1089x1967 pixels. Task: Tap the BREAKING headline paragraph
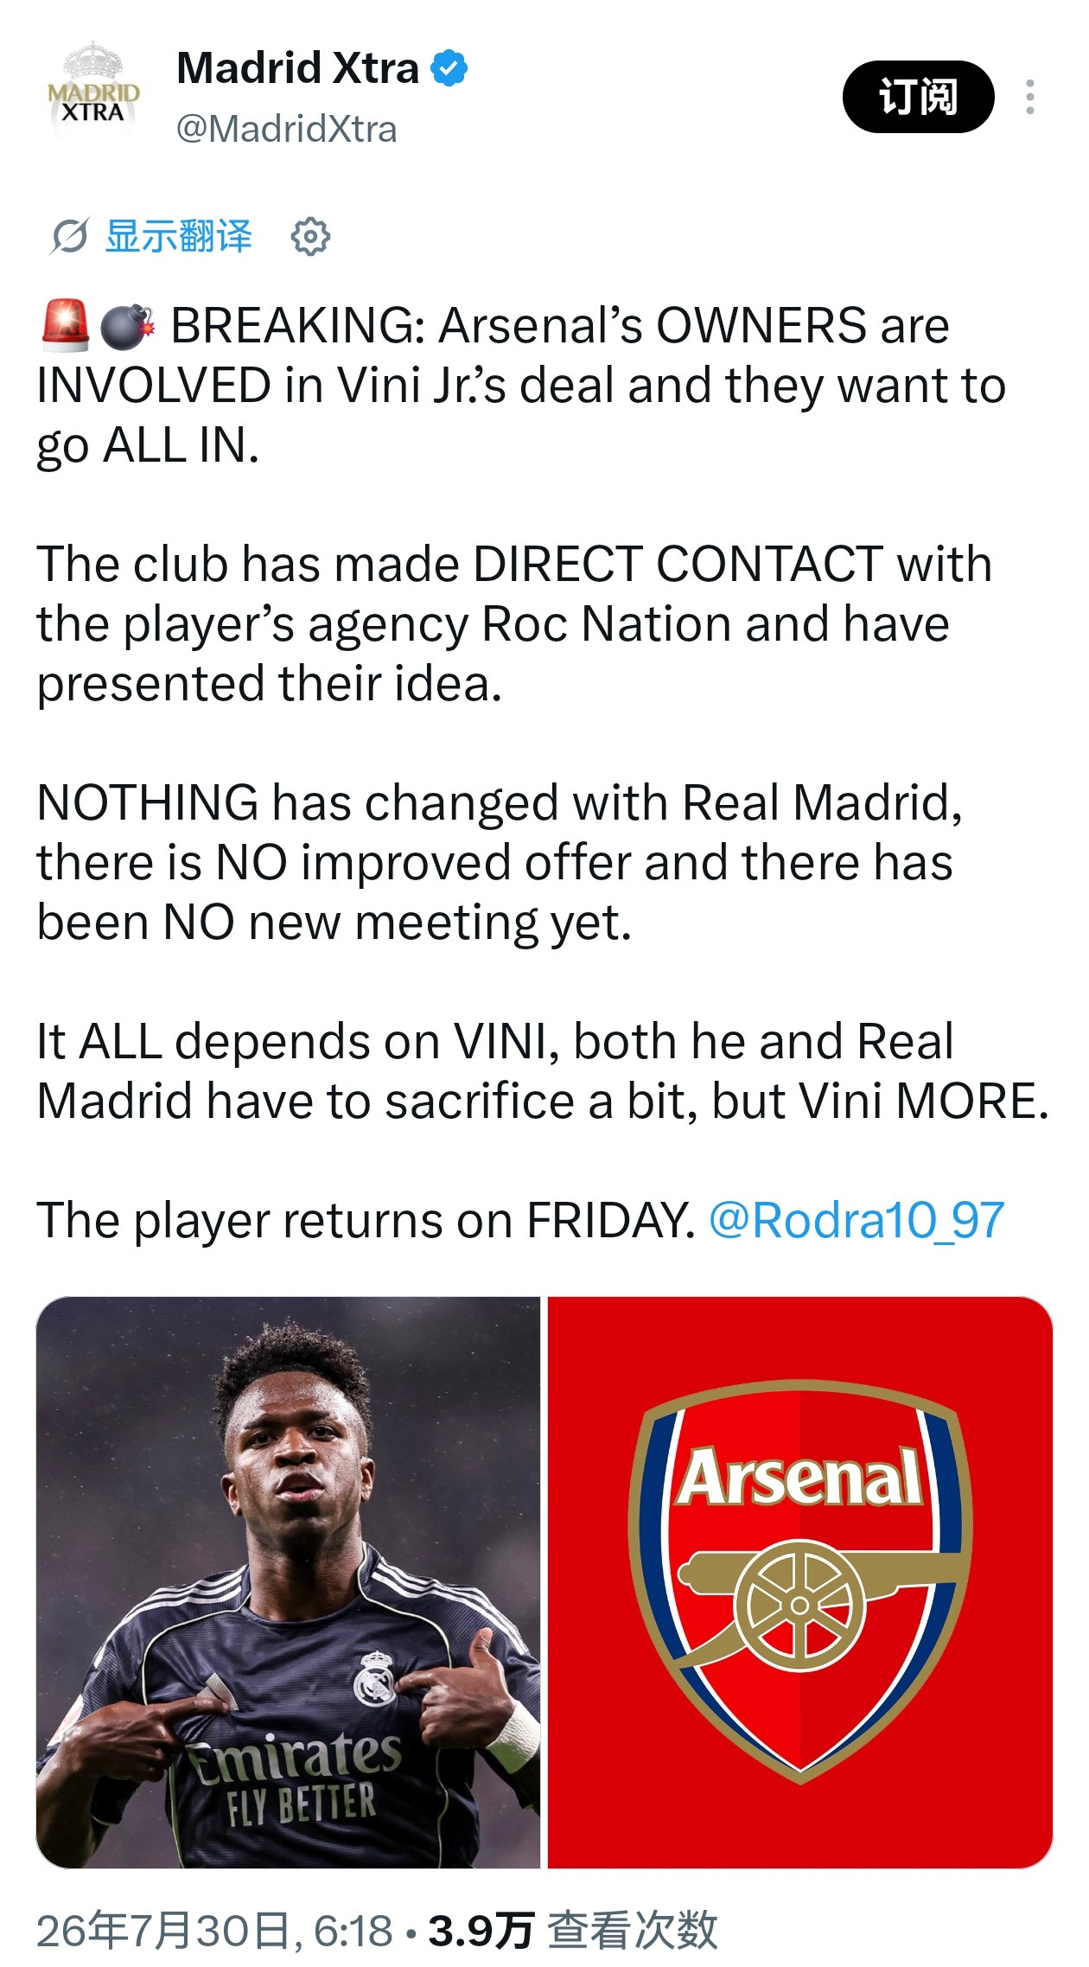pos(522,386)
